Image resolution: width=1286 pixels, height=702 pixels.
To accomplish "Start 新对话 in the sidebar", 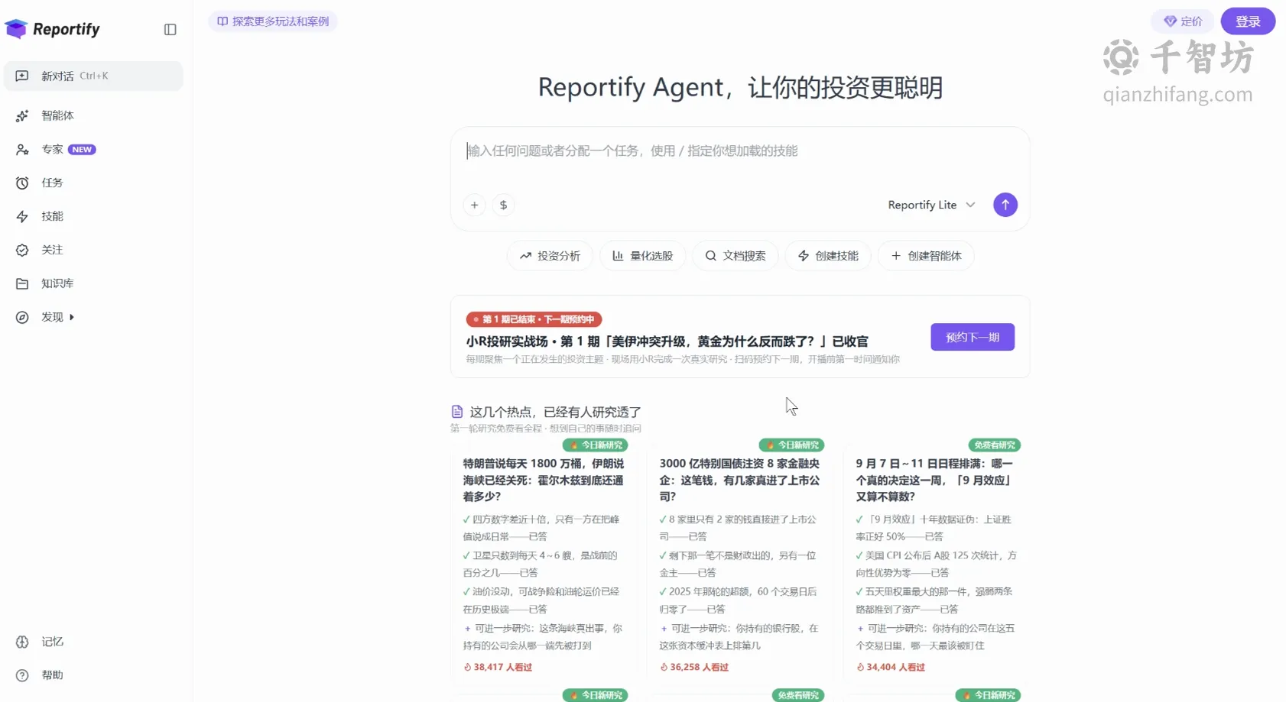I will (93, 76).
